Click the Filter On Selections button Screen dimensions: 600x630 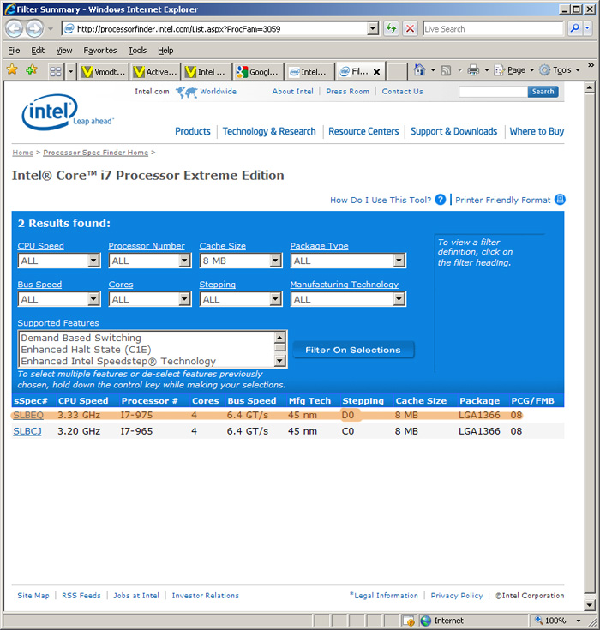[353, 350]
